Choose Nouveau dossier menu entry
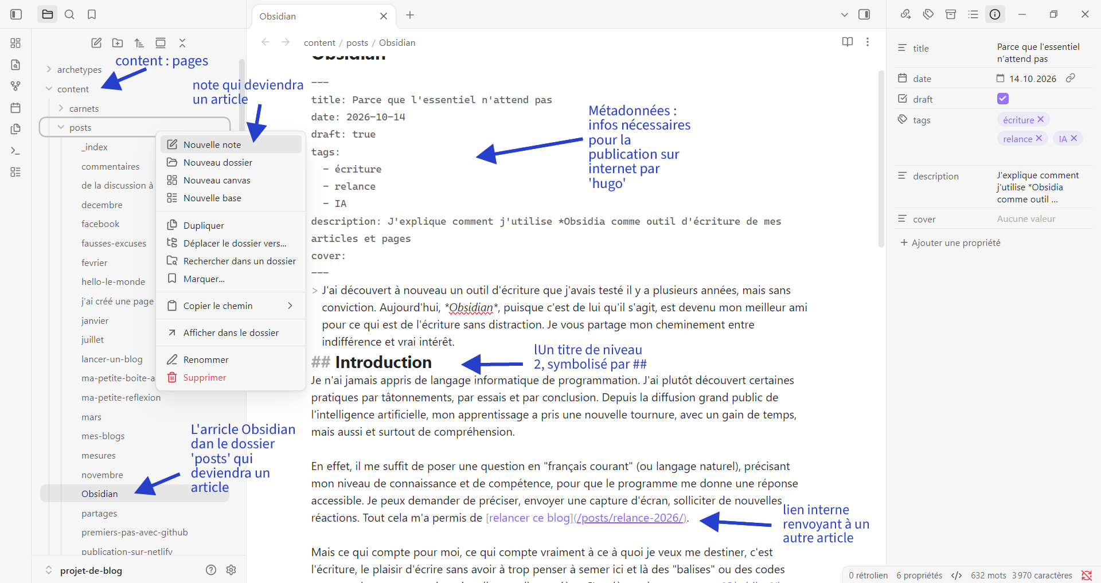The width and height of the screenshot is (1101, 583). tap(231, 162)
